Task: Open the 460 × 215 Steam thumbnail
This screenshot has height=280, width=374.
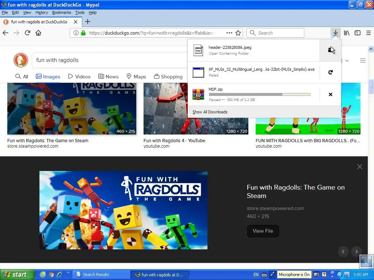Action: coord(72,109)
